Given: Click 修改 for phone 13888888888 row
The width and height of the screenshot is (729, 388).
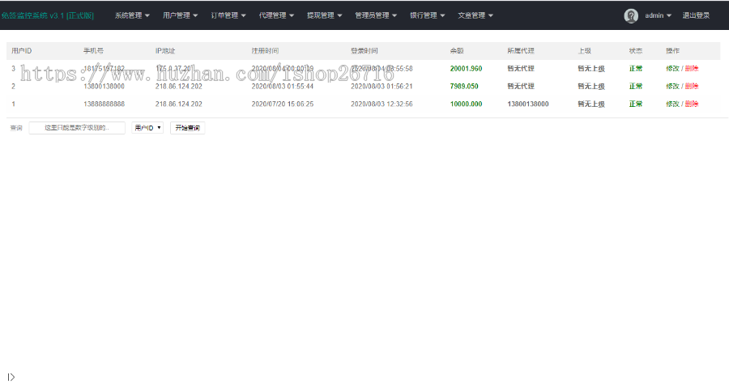Looking at the screenshot, I should (672, 104).
